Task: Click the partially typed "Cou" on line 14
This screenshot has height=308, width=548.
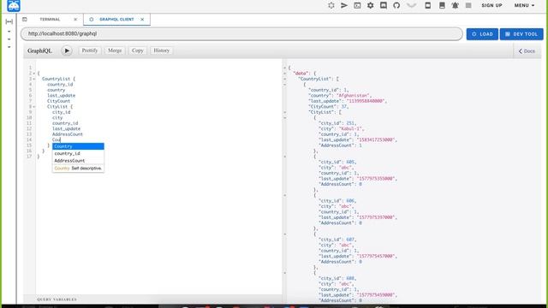Action: (x=57, y=139)
